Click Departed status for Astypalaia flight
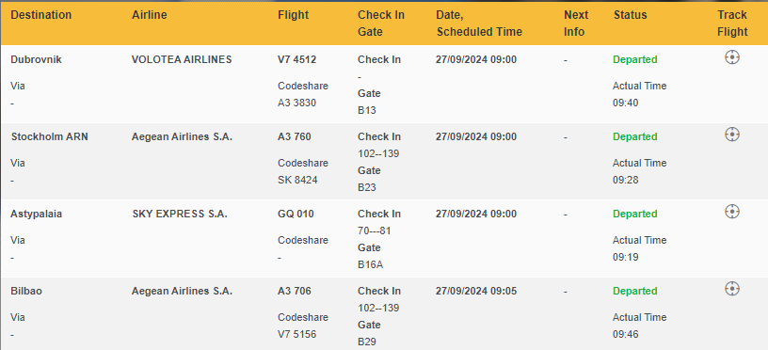Image resolution: width=768 pixels, height=350 pixels. [x=634, y=214]
